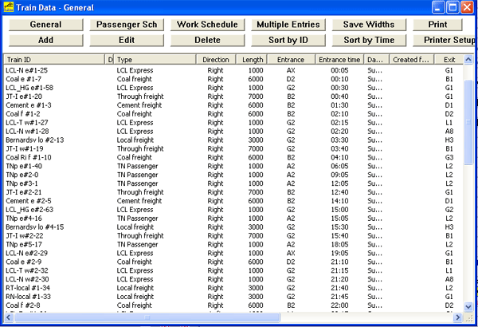The height and width of the screenshot is (327, 478).
Task: Click entrance time 22:00
Action: [339, 305]
